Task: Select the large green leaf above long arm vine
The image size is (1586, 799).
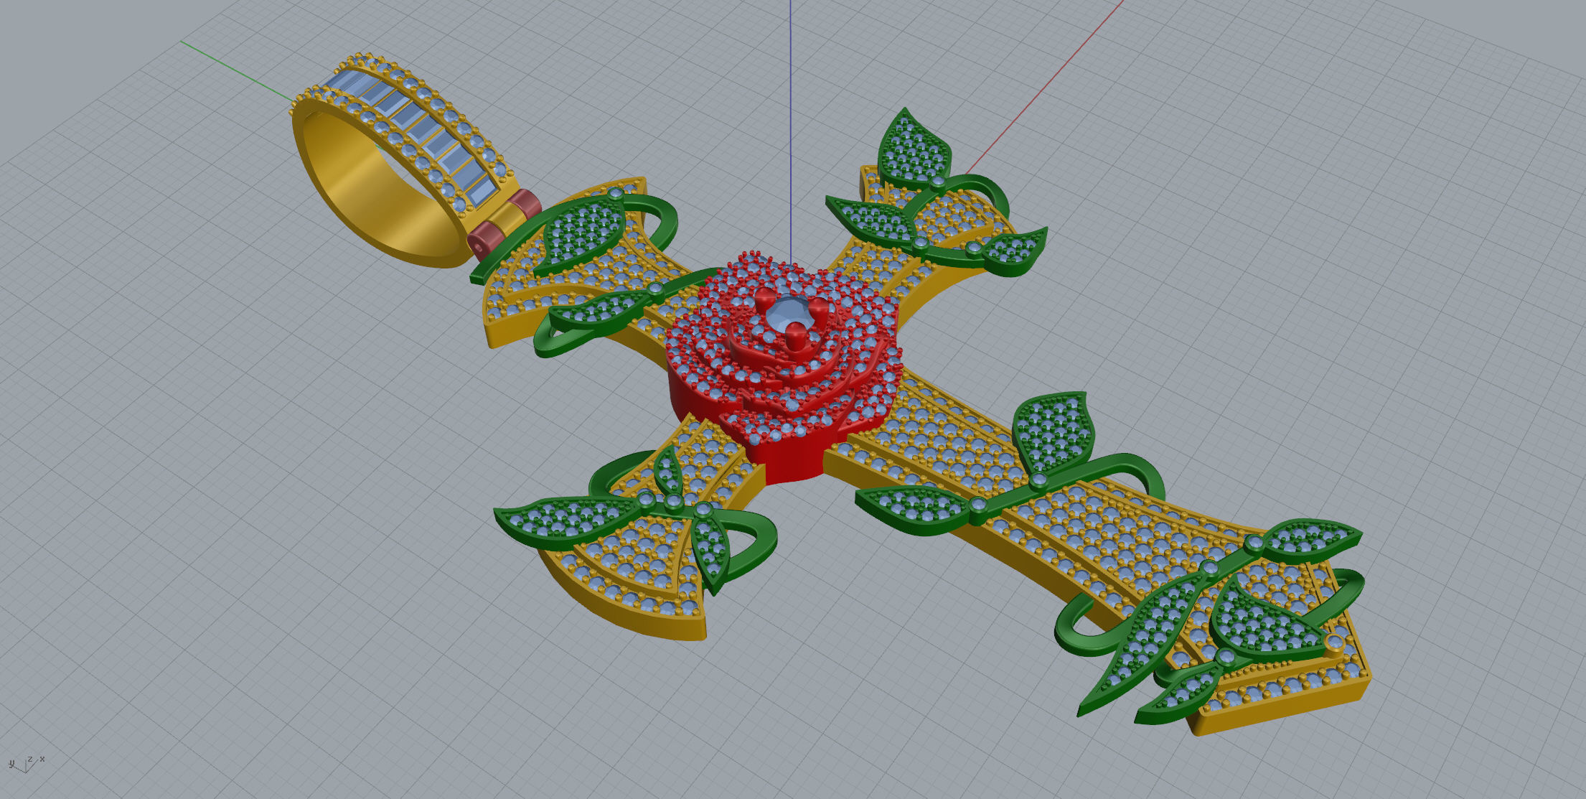Action: (x=1053, y=431)
